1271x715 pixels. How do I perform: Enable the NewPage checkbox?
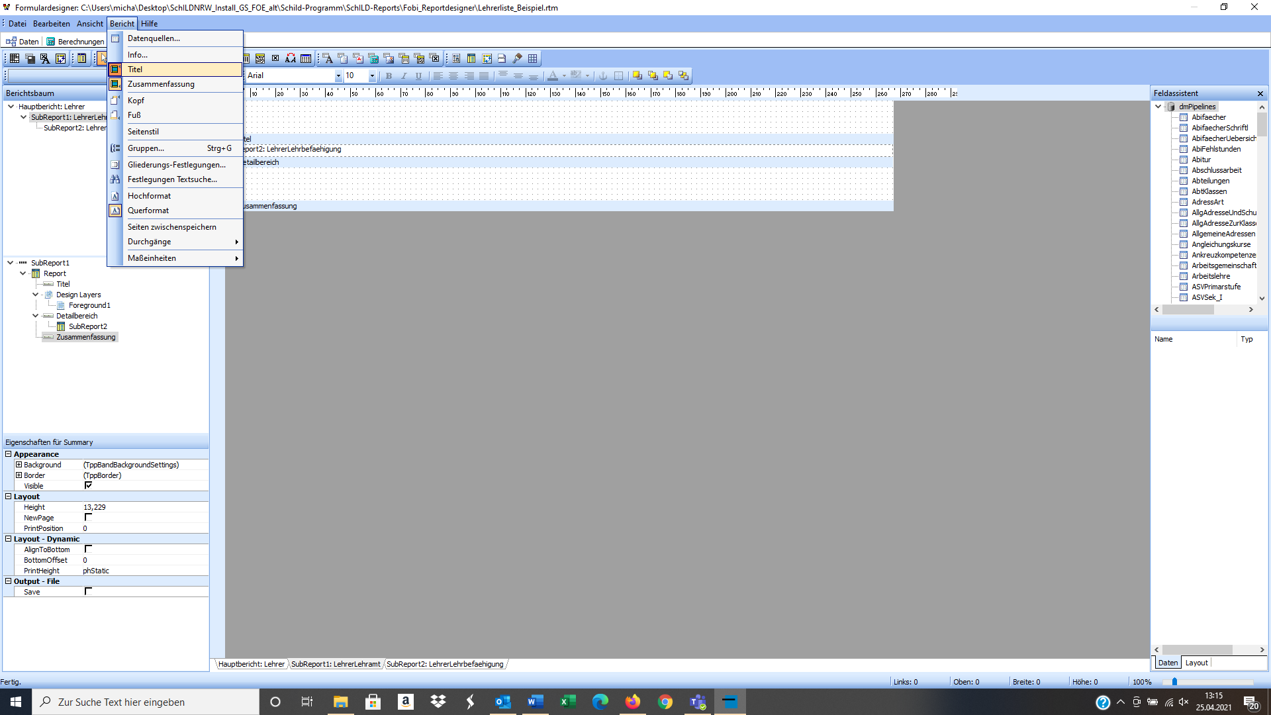coord(88,517)
